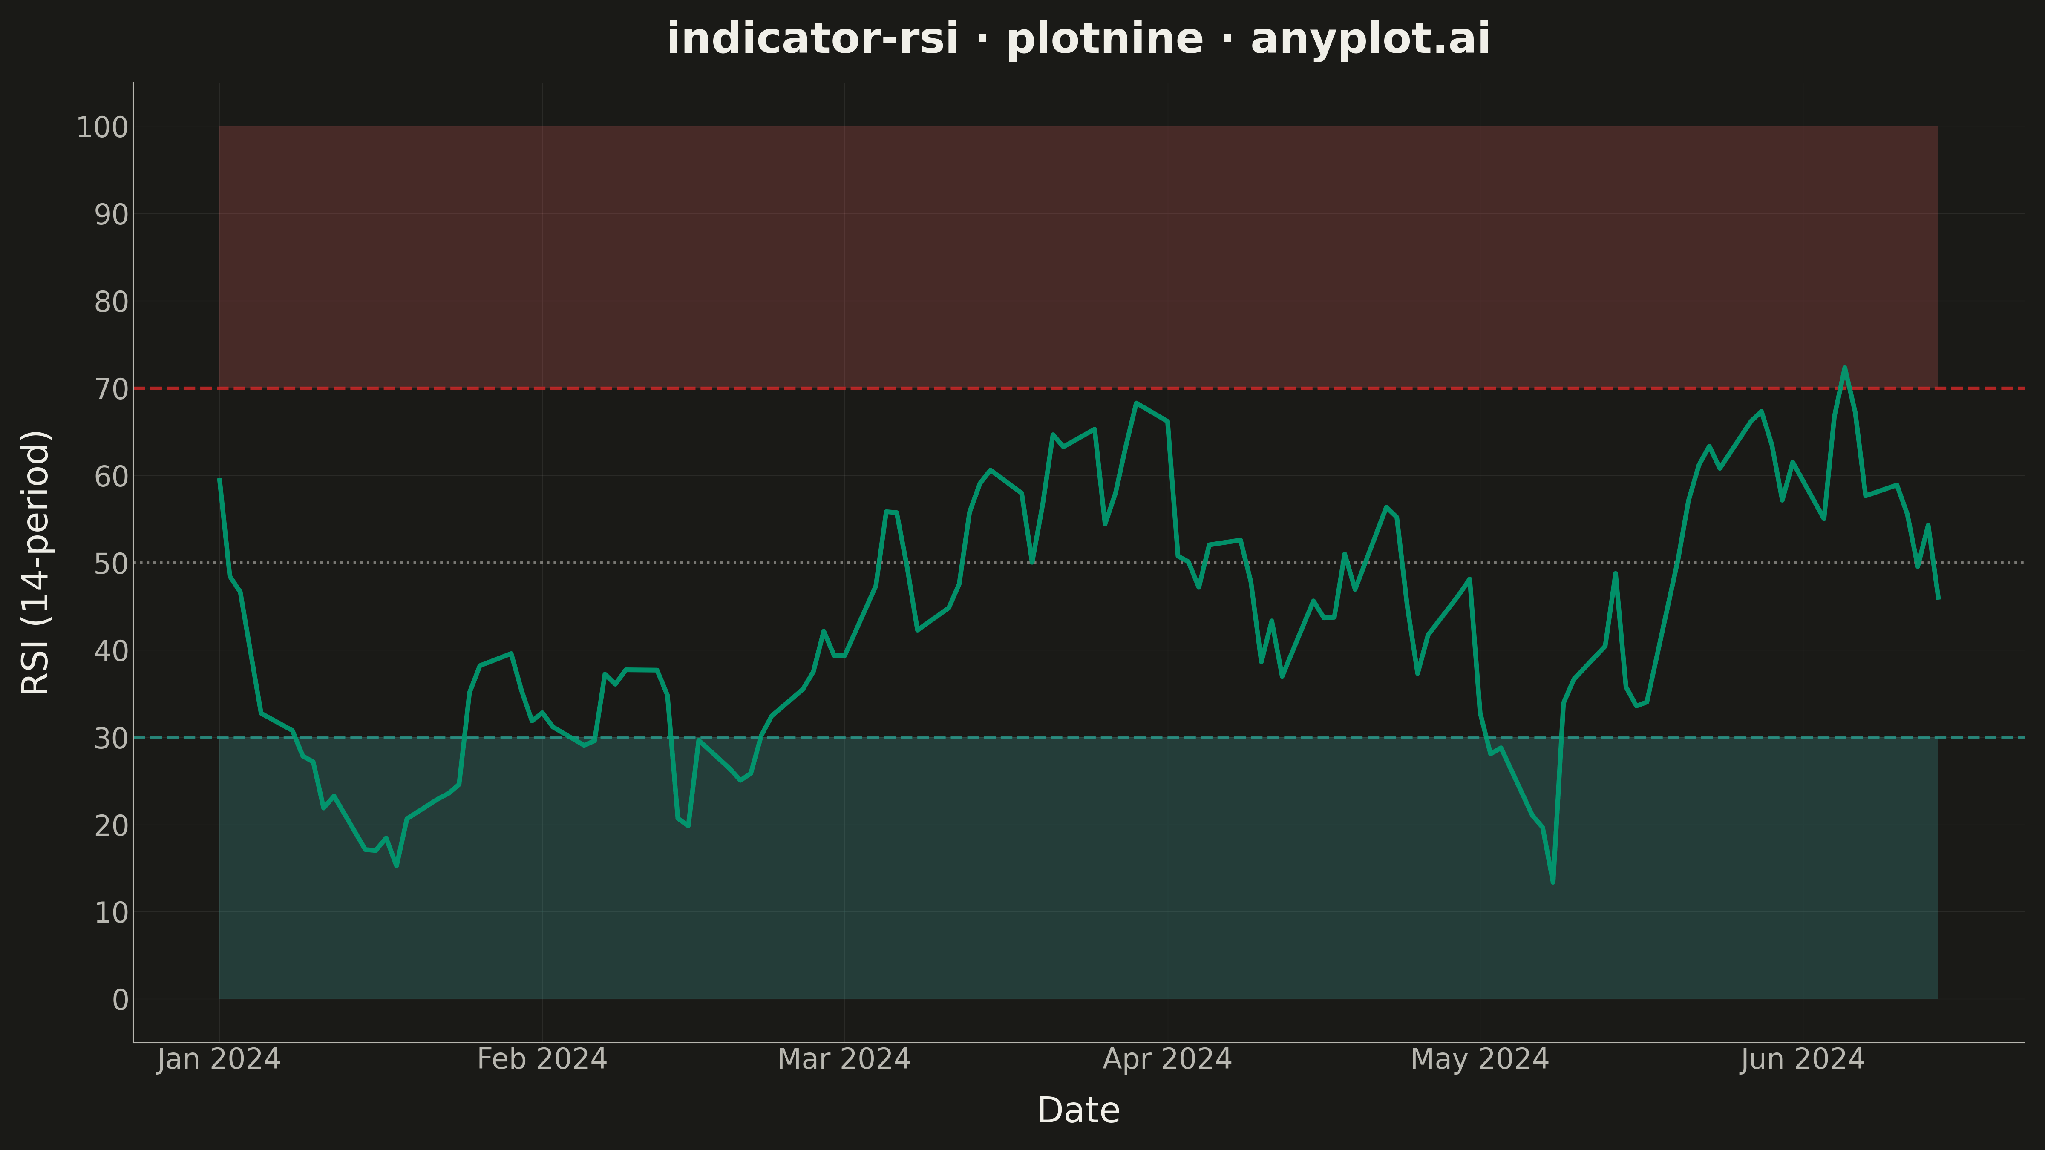The image size is (2045, 1150).
Task: Click the 50 midline y-axis tick label
Action: (x=111, y=563)
